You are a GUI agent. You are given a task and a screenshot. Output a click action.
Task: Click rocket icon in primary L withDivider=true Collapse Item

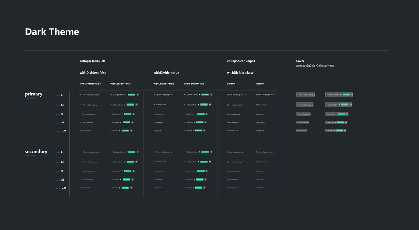[199, 95]
